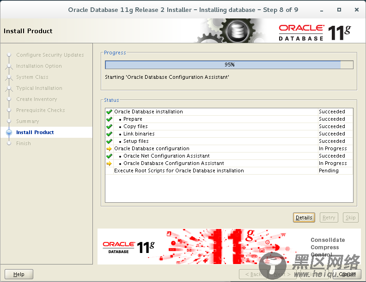Select the 'Oracle Database installation' row text
The height and width of the screenshot is (282, 366).
tap(148, 112)
